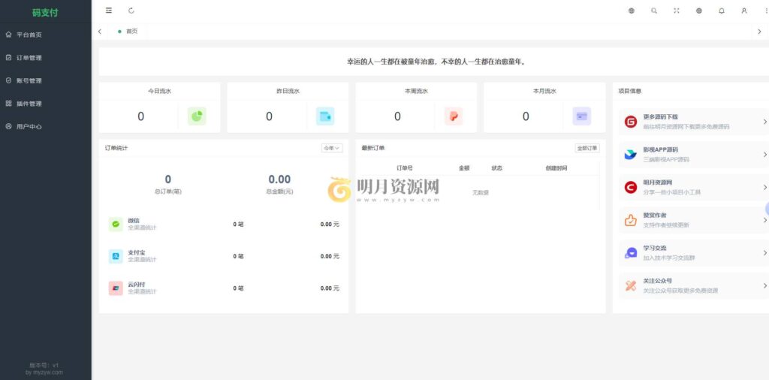Click the blue bird icon for 影视APP源码
Viewport: 769px width, 380px height.
point(631,155)
